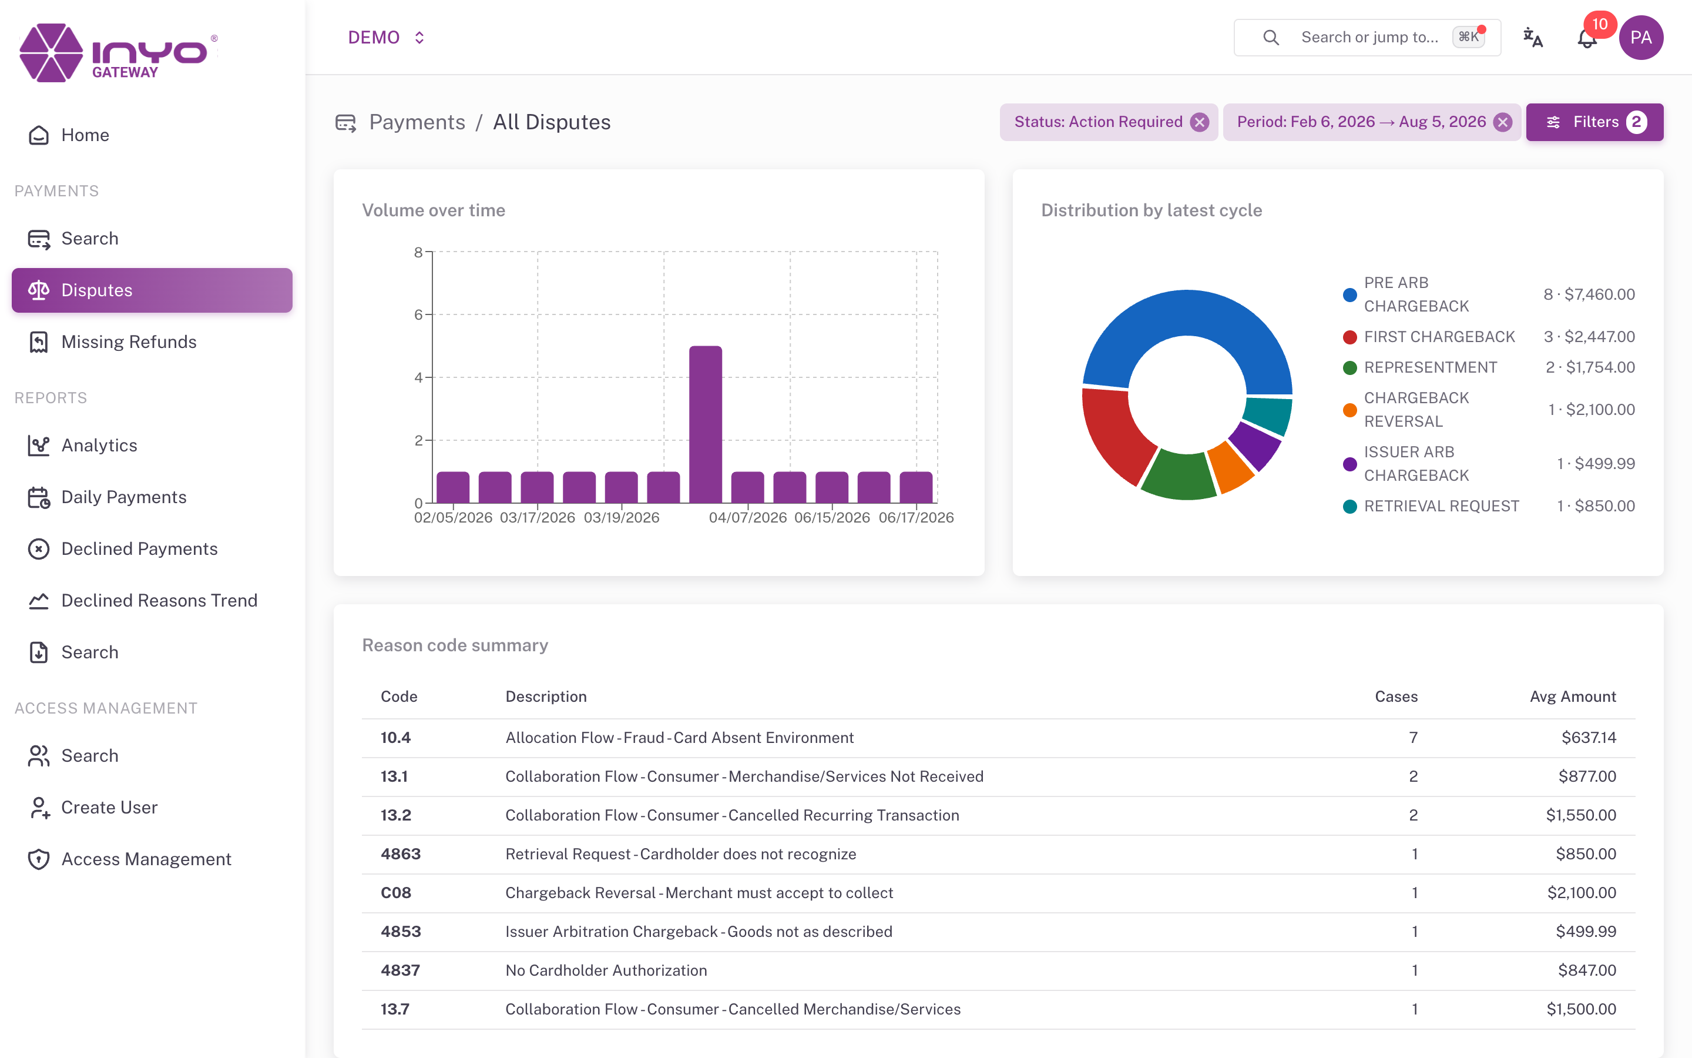Click the users icon beside Access Search
Screen dimensions: 1692x1058
point(38,756)
